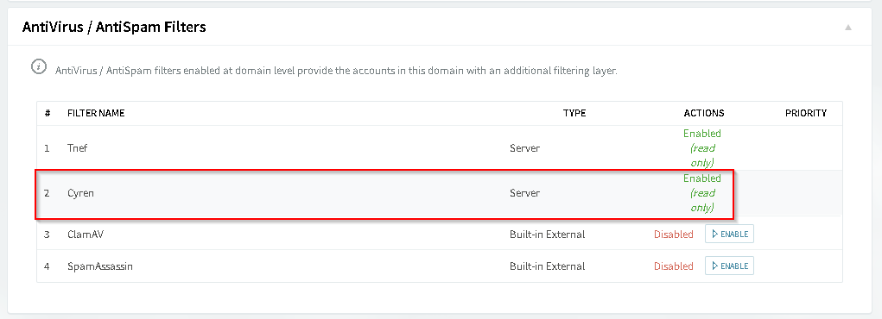Click the Enabled status for Cyren
Image resolution: width=882 pixels, height=319 pixels.
pos(702,178)
